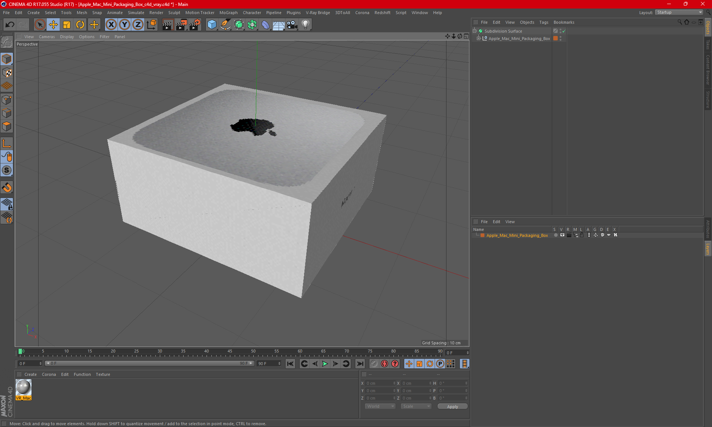
Task: Play the animation forward
Action: coord(325,364)
